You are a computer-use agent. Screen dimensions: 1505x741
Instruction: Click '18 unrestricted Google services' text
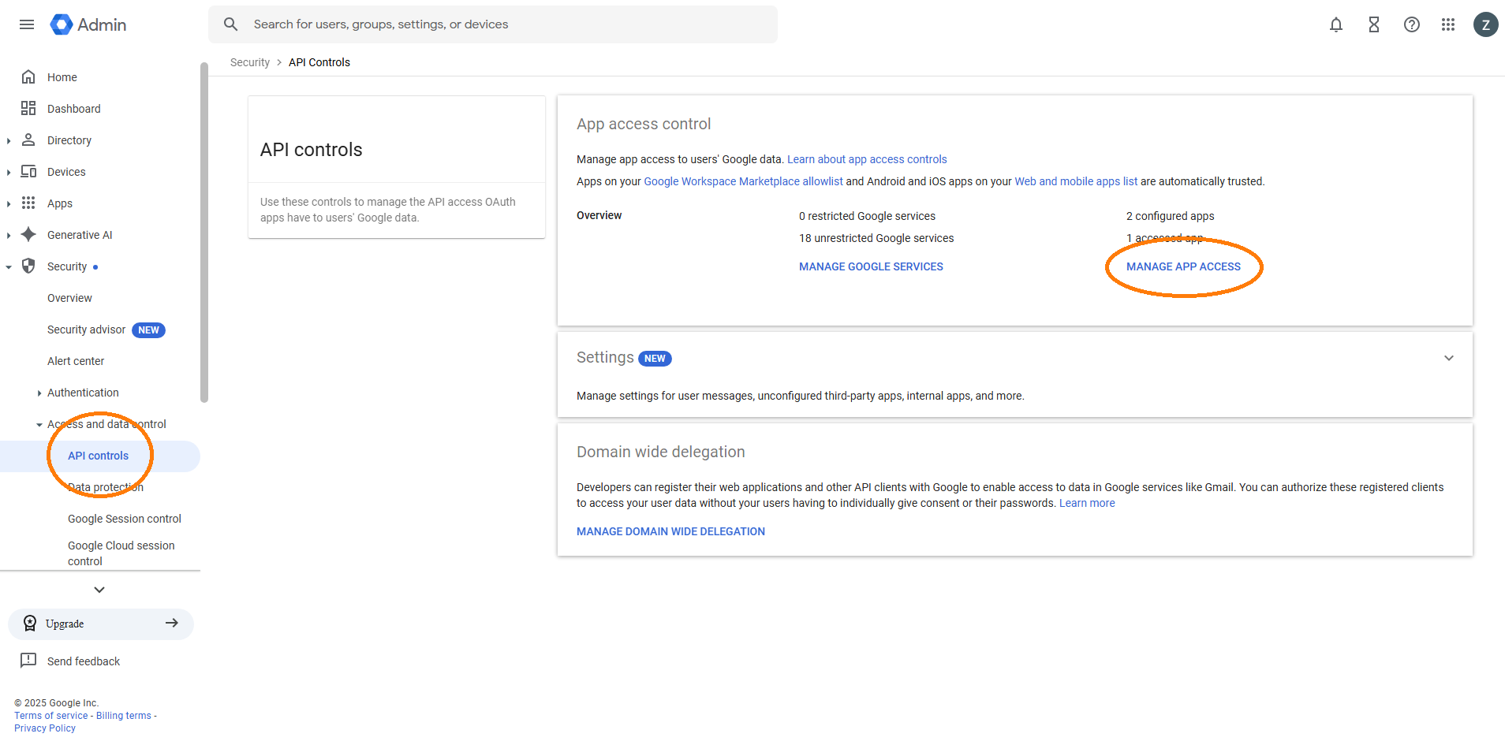[x=876, y=238]
